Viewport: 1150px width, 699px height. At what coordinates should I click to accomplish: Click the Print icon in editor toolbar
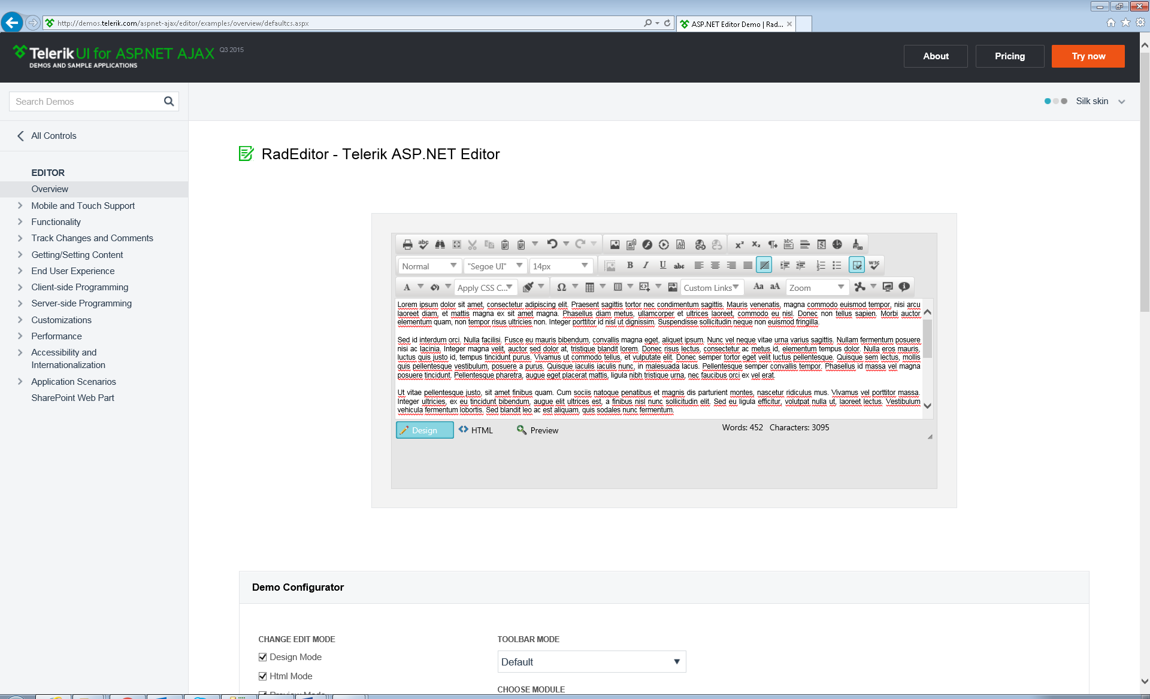click(407, 245)
